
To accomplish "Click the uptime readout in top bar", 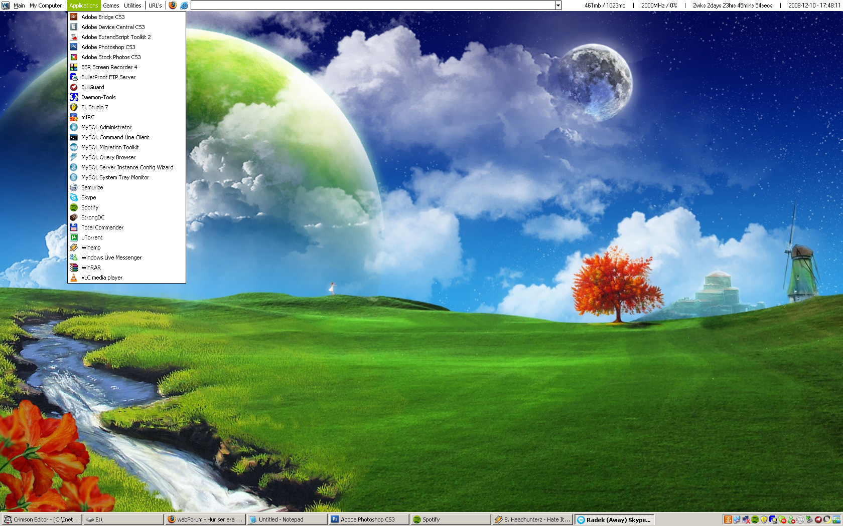I will point(733,6).
